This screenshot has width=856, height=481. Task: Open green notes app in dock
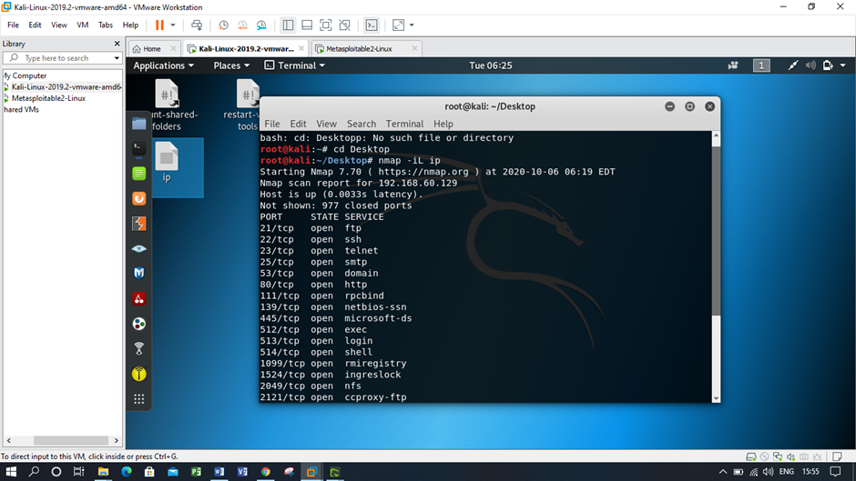[x=139, y=174]
